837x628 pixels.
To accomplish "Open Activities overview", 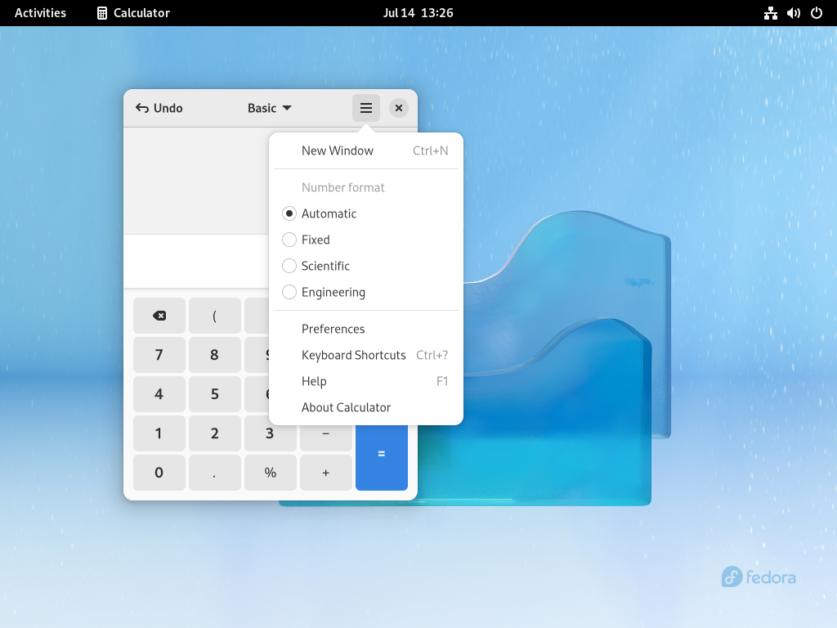I will click(x=40, y=13).
